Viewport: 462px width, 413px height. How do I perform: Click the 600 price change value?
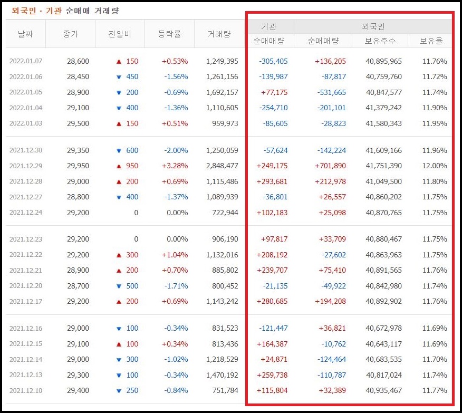132,150
